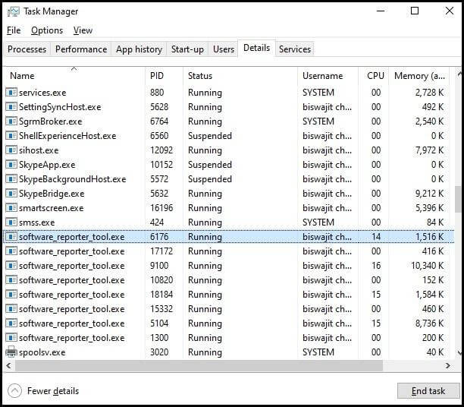Click icon of software_reporter_tool.exe PID 17172
Screen dimensions: 464x407
coord(11,251)
